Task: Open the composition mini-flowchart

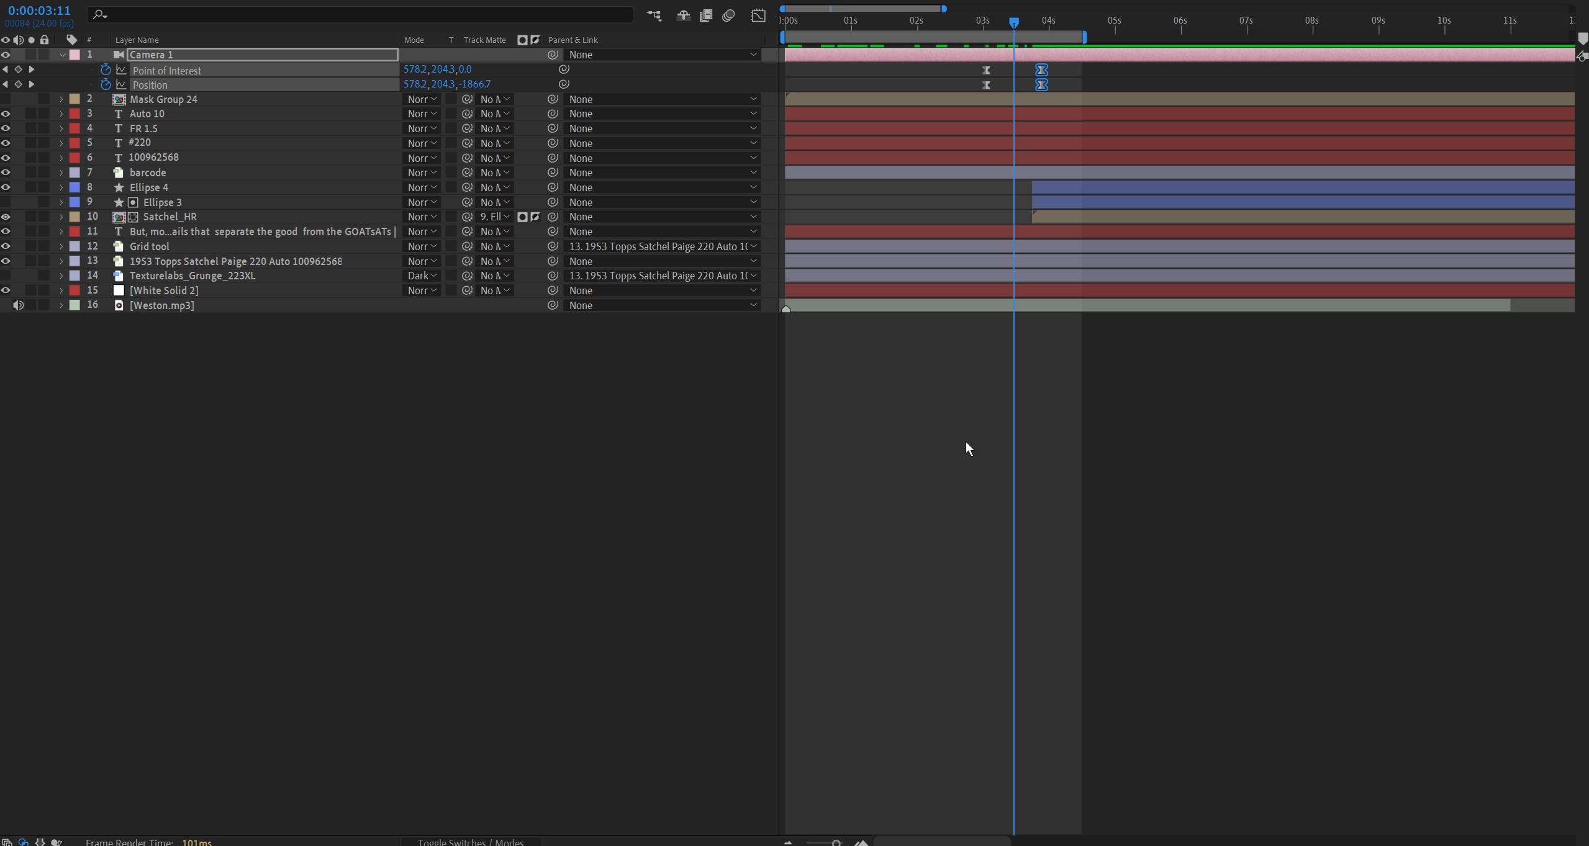Action: click(x=654, y=16)
